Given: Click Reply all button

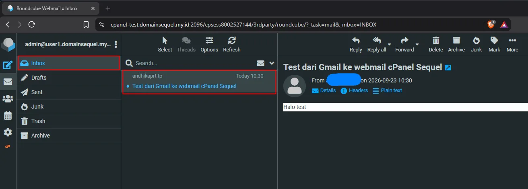Looking at the screenshot, I should pyautogui.click(x=377, y=45).
